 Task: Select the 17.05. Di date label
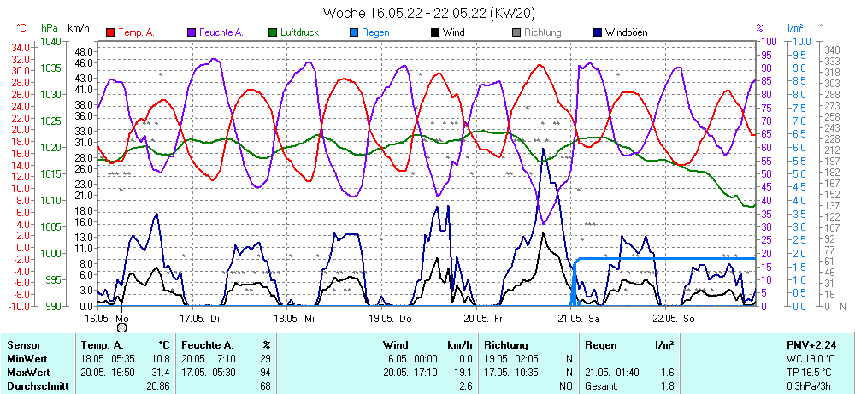pos(200,317)
